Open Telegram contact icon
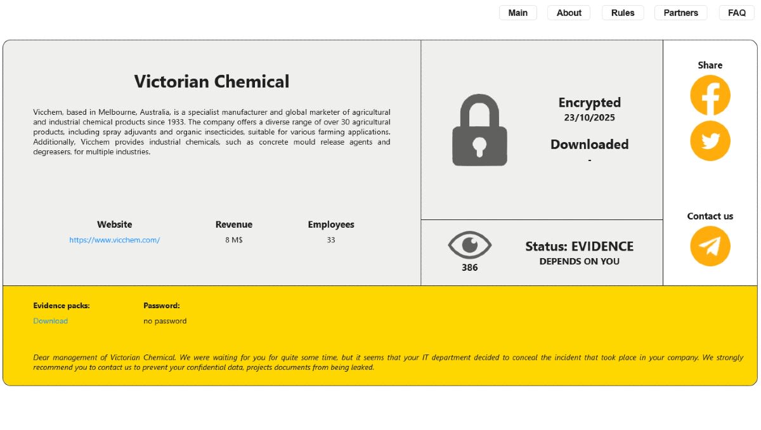This screenshot has height=430, width=761. pos(710,246)
